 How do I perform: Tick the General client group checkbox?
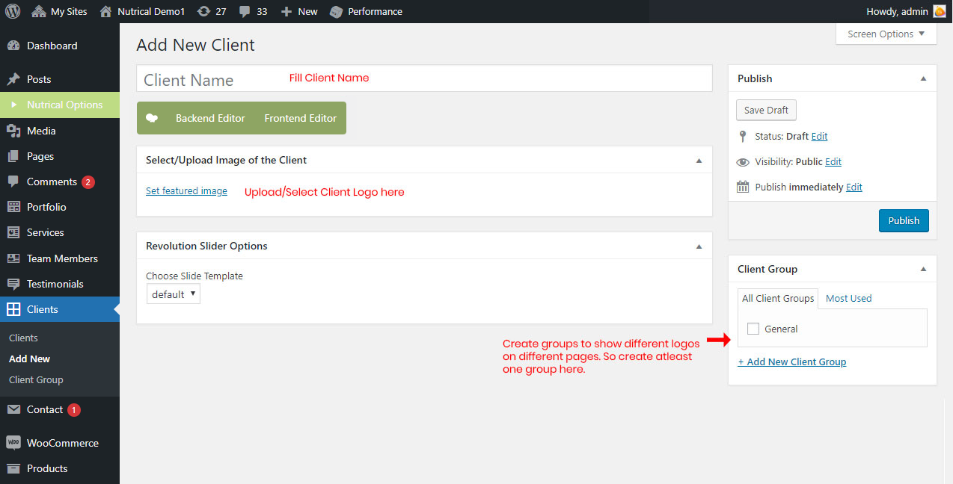tap(753, 329)
